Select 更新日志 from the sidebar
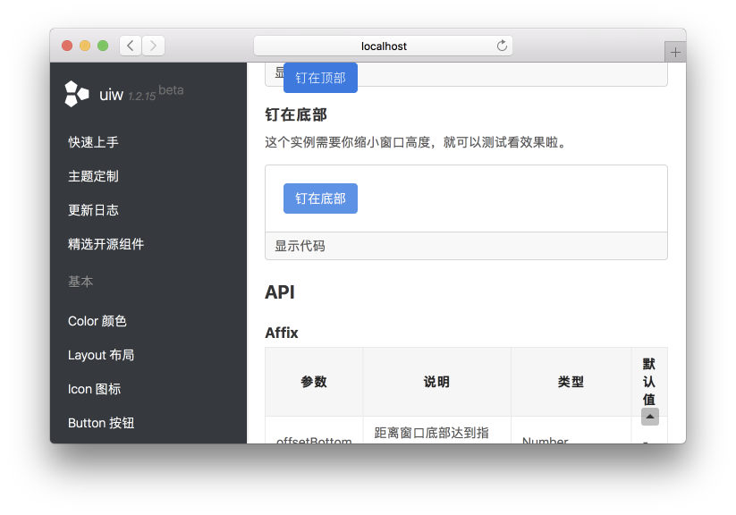This screenshot has height=515, width=736. tap(93, 210)
